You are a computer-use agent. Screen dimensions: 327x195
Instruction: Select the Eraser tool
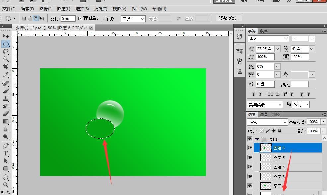6,114
